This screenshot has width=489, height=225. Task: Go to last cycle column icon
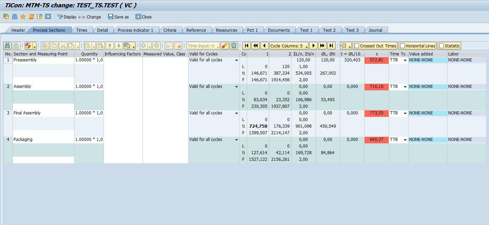(331, 46)
